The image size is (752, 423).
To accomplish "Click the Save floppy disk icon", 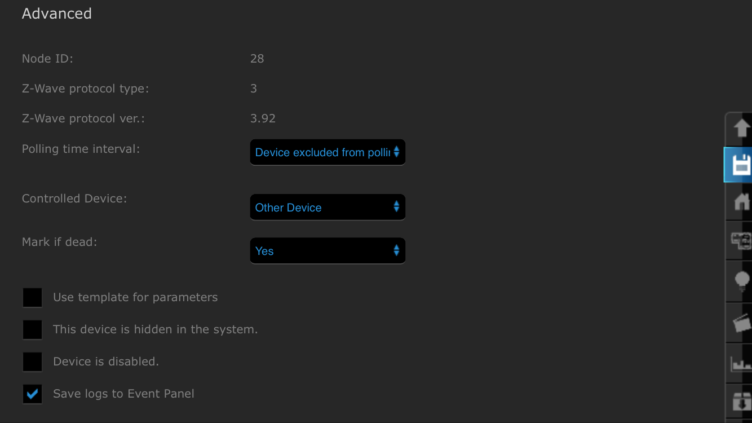I will [741, 165].
